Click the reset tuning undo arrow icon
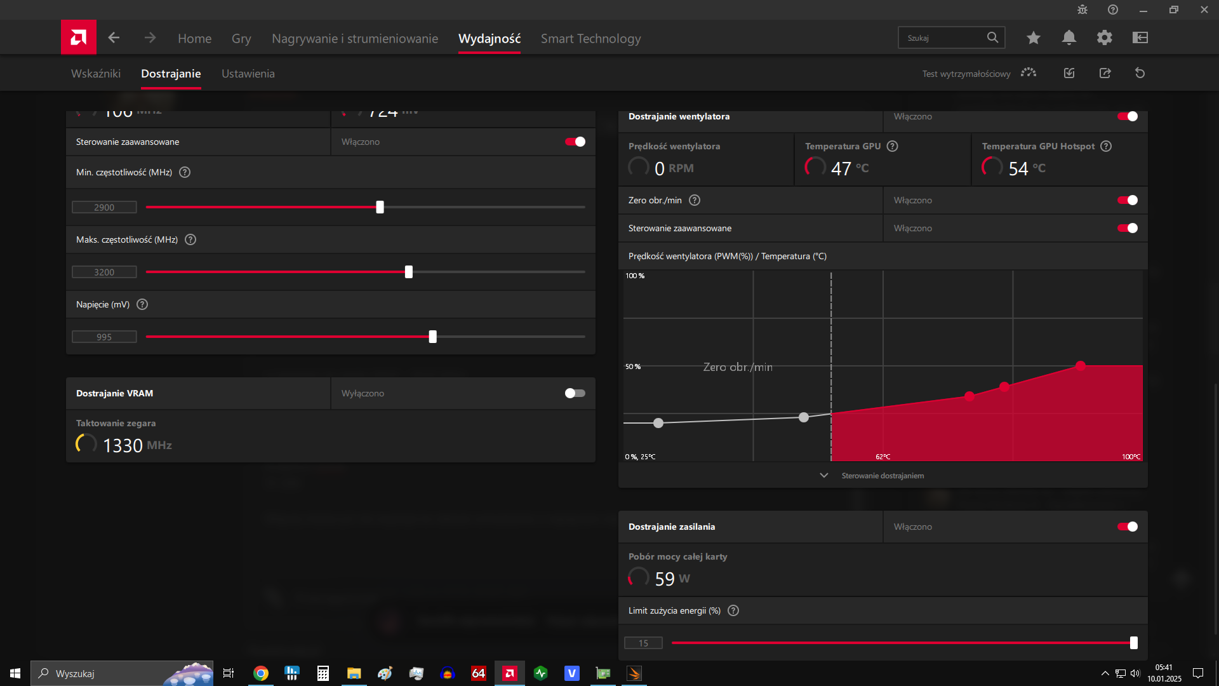The height and width of the screenshot is (686, 1219). point(1140,73)
